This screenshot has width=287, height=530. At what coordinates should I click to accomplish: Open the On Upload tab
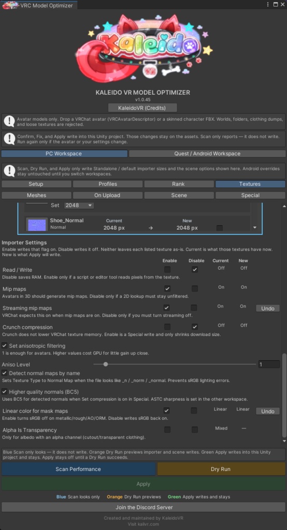coord(108,195)
